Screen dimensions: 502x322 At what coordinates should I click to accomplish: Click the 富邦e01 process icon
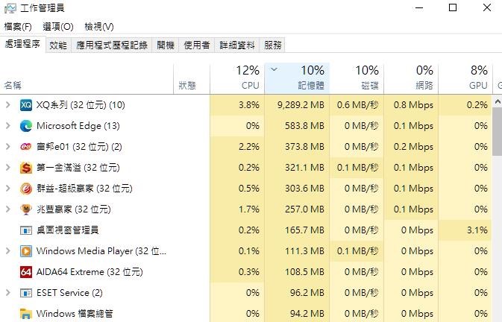point(26,147)
